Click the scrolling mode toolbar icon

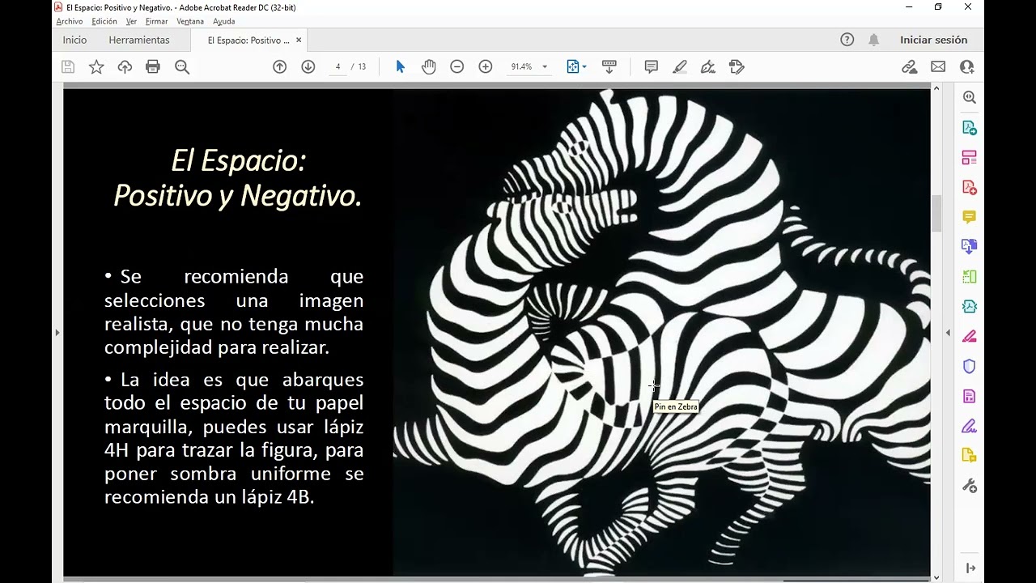(x=609, y=67)
